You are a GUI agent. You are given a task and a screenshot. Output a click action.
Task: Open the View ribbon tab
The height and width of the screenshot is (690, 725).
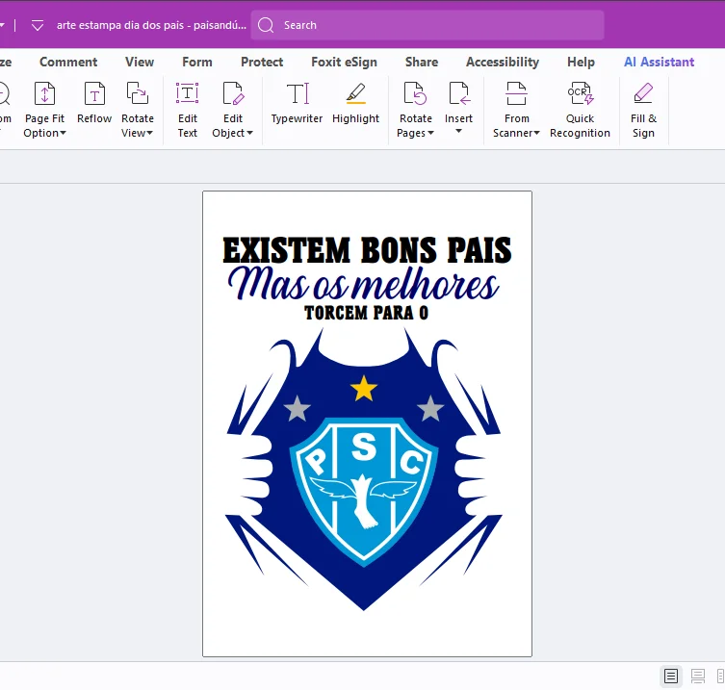pyautogui.click(x=140, y=62)
